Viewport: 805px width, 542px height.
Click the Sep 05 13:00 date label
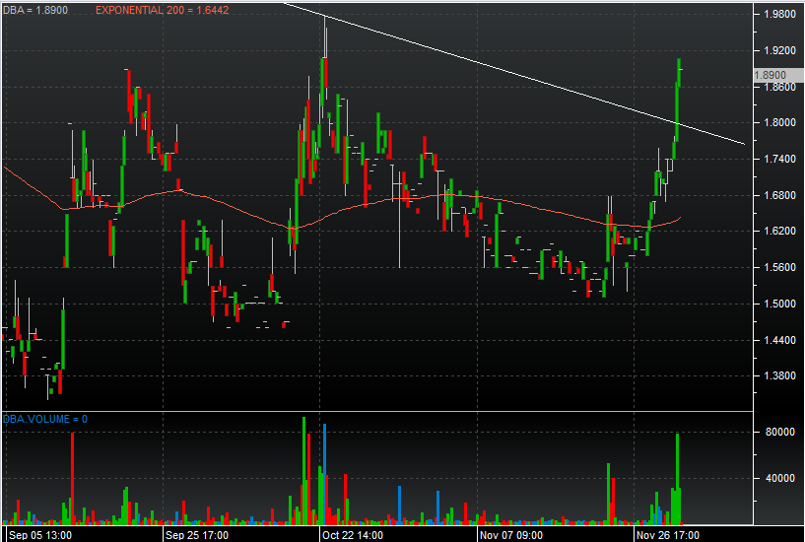pyautogui.click(x=40, y=535)
